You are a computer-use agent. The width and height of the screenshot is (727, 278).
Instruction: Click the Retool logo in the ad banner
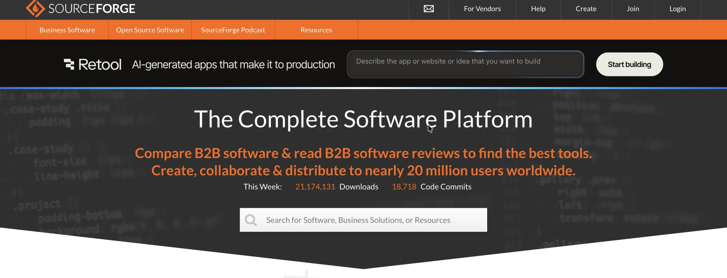[x=93, y=64]
